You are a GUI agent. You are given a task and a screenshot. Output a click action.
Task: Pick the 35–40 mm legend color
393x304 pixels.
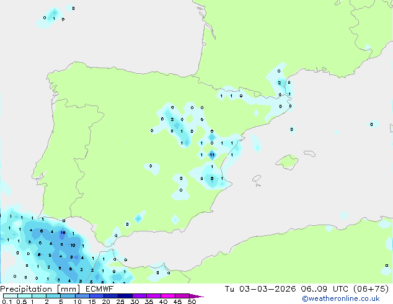point(153,296)
